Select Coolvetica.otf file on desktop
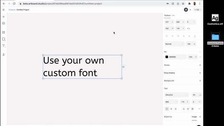This screenshot has height=126, width=224. 215,20
